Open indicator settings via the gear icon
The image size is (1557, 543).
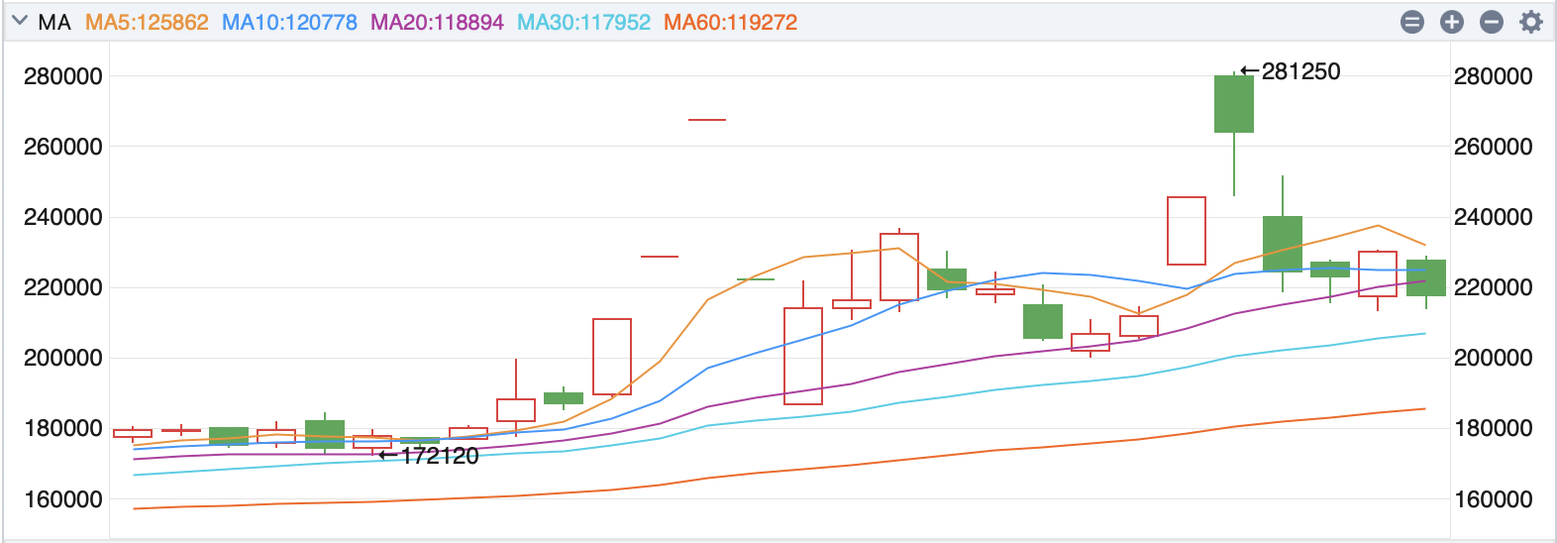[x=1531, y=22]
